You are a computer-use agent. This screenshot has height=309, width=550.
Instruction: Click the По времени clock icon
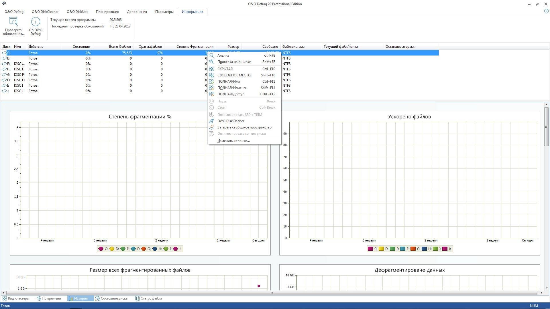coord(39,298)
